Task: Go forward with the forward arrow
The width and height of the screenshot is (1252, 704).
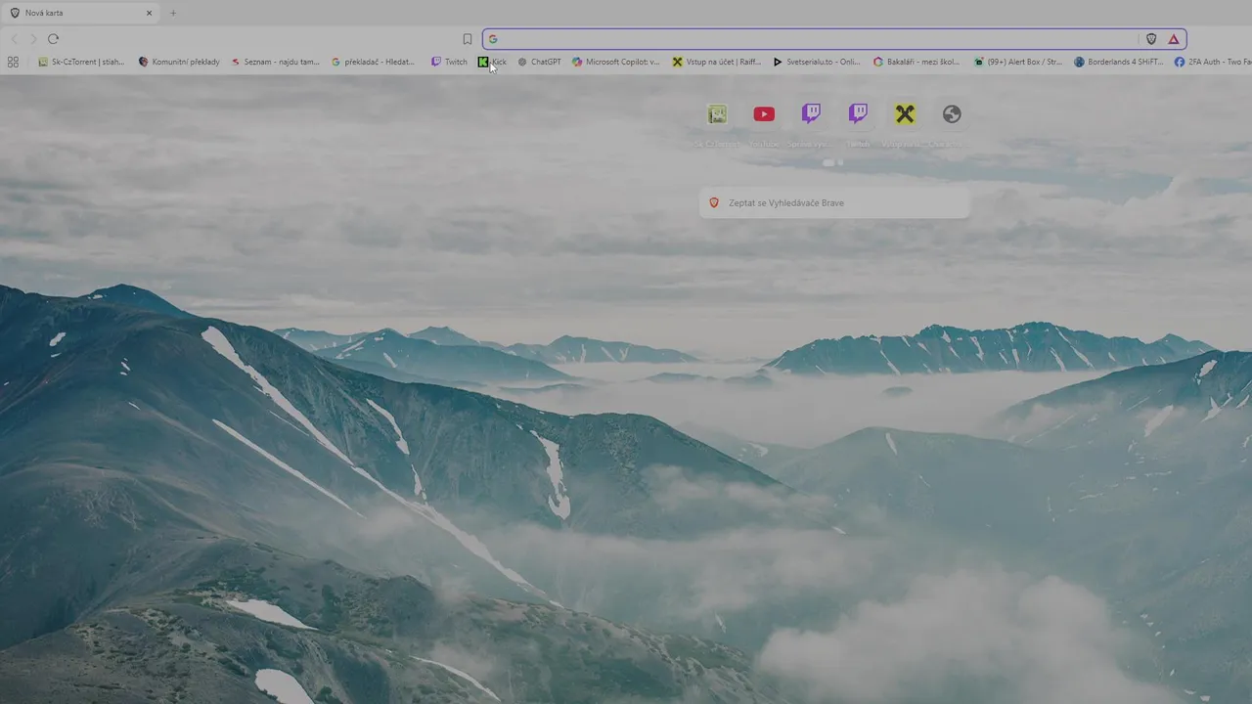Action: [33, 39]
